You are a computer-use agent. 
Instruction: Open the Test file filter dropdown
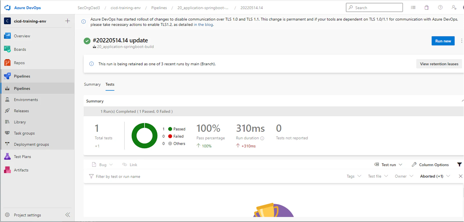click(x=378, y=176)
